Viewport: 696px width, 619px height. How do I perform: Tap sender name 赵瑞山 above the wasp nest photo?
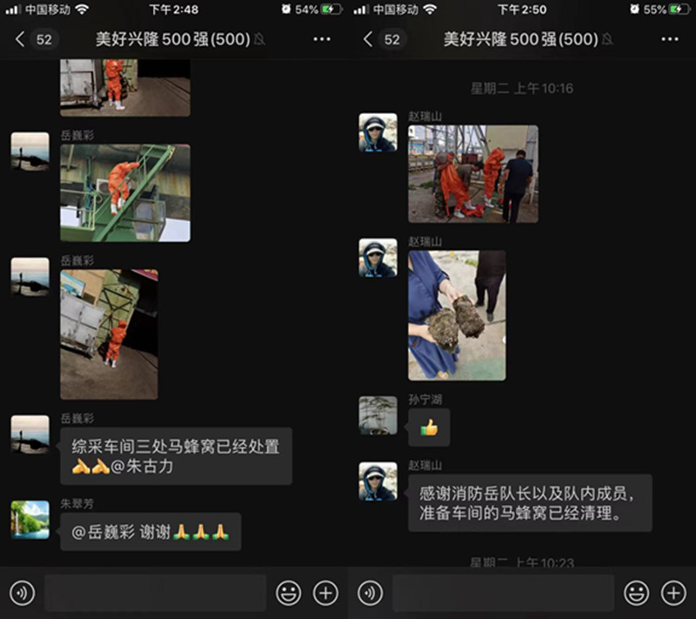tap(425, 242)
